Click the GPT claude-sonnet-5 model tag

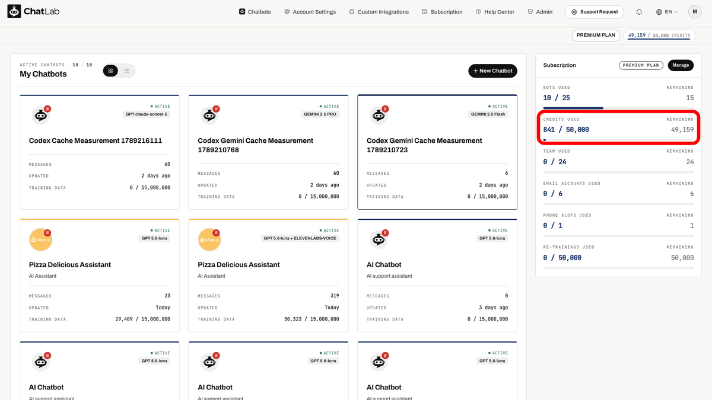coord(147,114)
